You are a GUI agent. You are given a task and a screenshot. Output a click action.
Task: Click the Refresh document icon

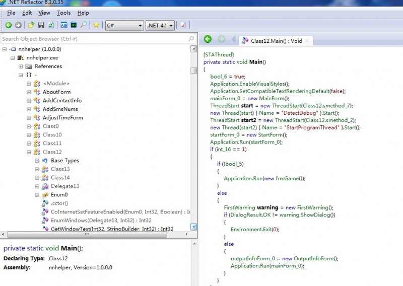51,25
